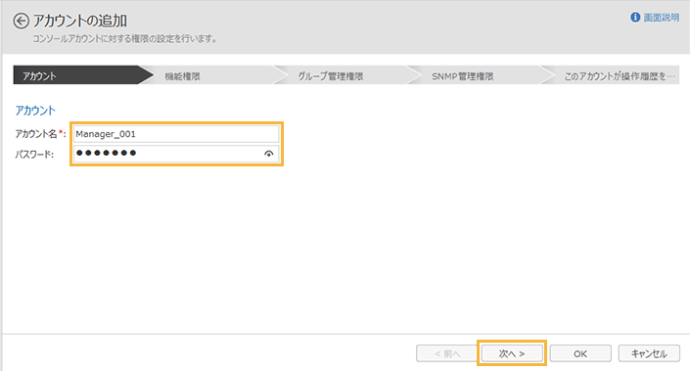This screenshot has height=371, width=690.
Task: Jump to the このアカウントが操作履歴を… step
Action: (x=612, y=75)
